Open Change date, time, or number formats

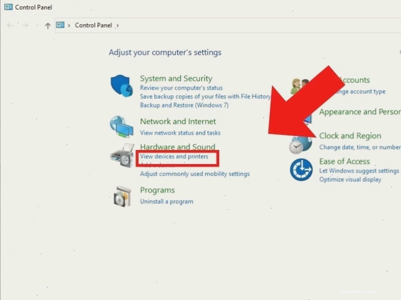[x=360, y=147]
